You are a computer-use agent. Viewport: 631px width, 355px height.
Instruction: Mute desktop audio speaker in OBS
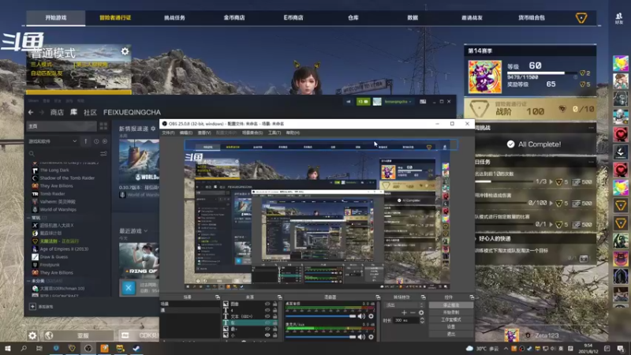click(x=361, y=316)
